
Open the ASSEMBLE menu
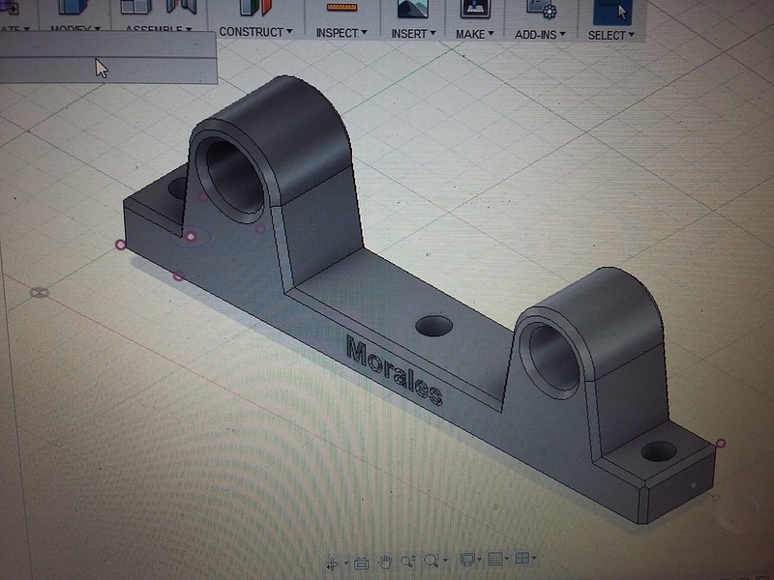pos(158,29)
